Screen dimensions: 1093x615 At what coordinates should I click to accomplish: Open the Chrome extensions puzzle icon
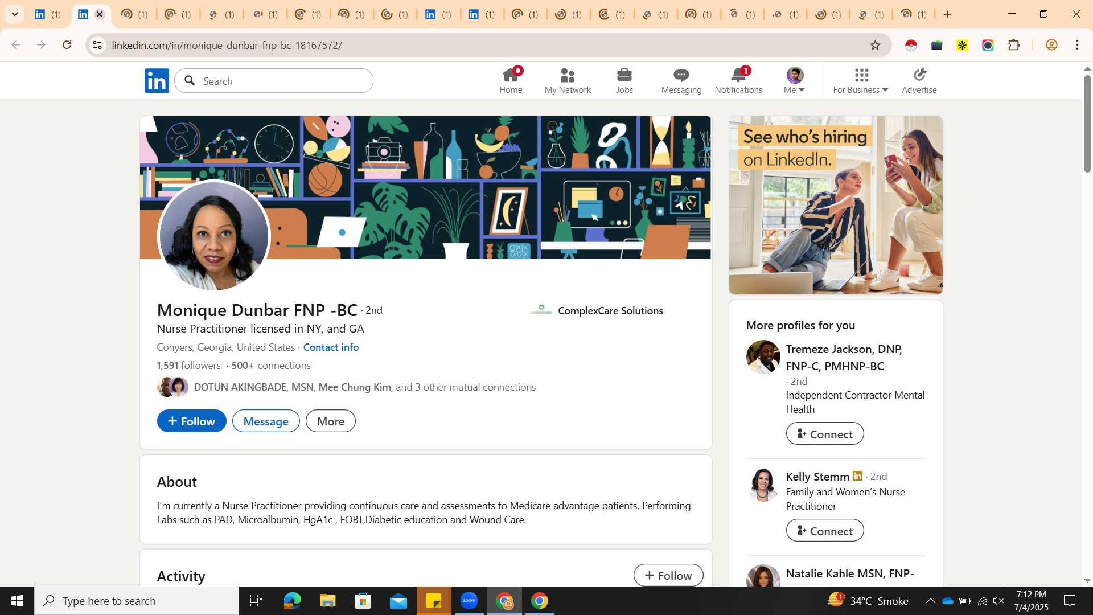point(1014,45)
